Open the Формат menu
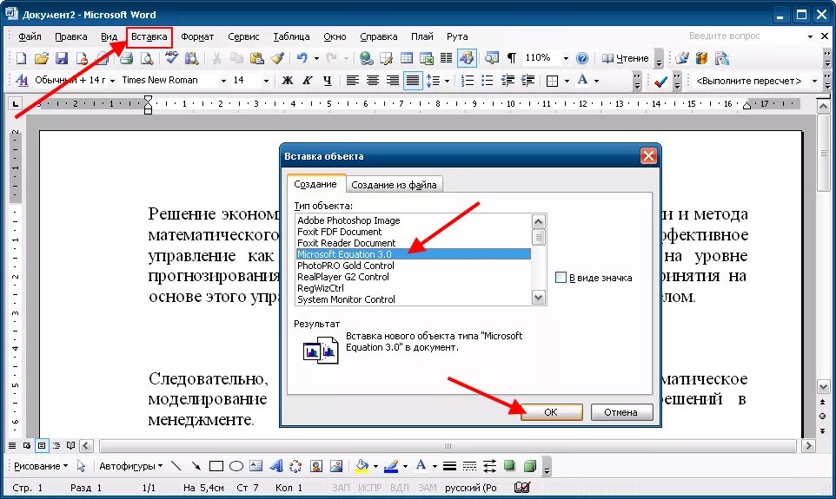The width and height of the screenshot is (836, 499). (x=197, y=36)
